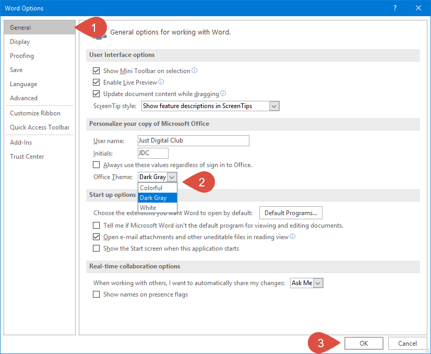Click the info icon next to Enable Live Preview
The width and height of the screenshot is (431, 354).
point(161,81)
